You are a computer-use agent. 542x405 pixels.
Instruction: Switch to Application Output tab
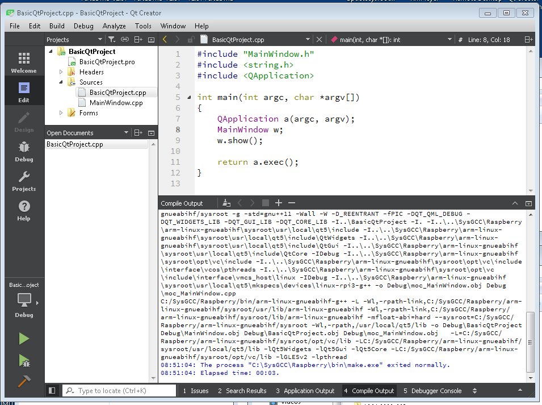305,390
